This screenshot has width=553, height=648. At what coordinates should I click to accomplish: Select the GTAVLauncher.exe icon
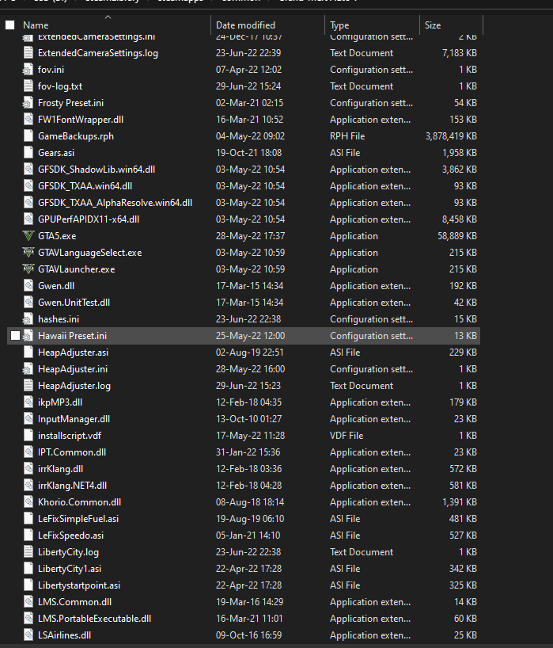pyautogui.click(x=29, y=269)
